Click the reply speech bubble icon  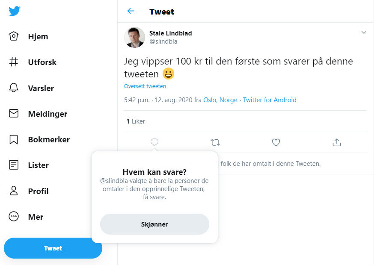pyautogui.click(x=154, y=142)
